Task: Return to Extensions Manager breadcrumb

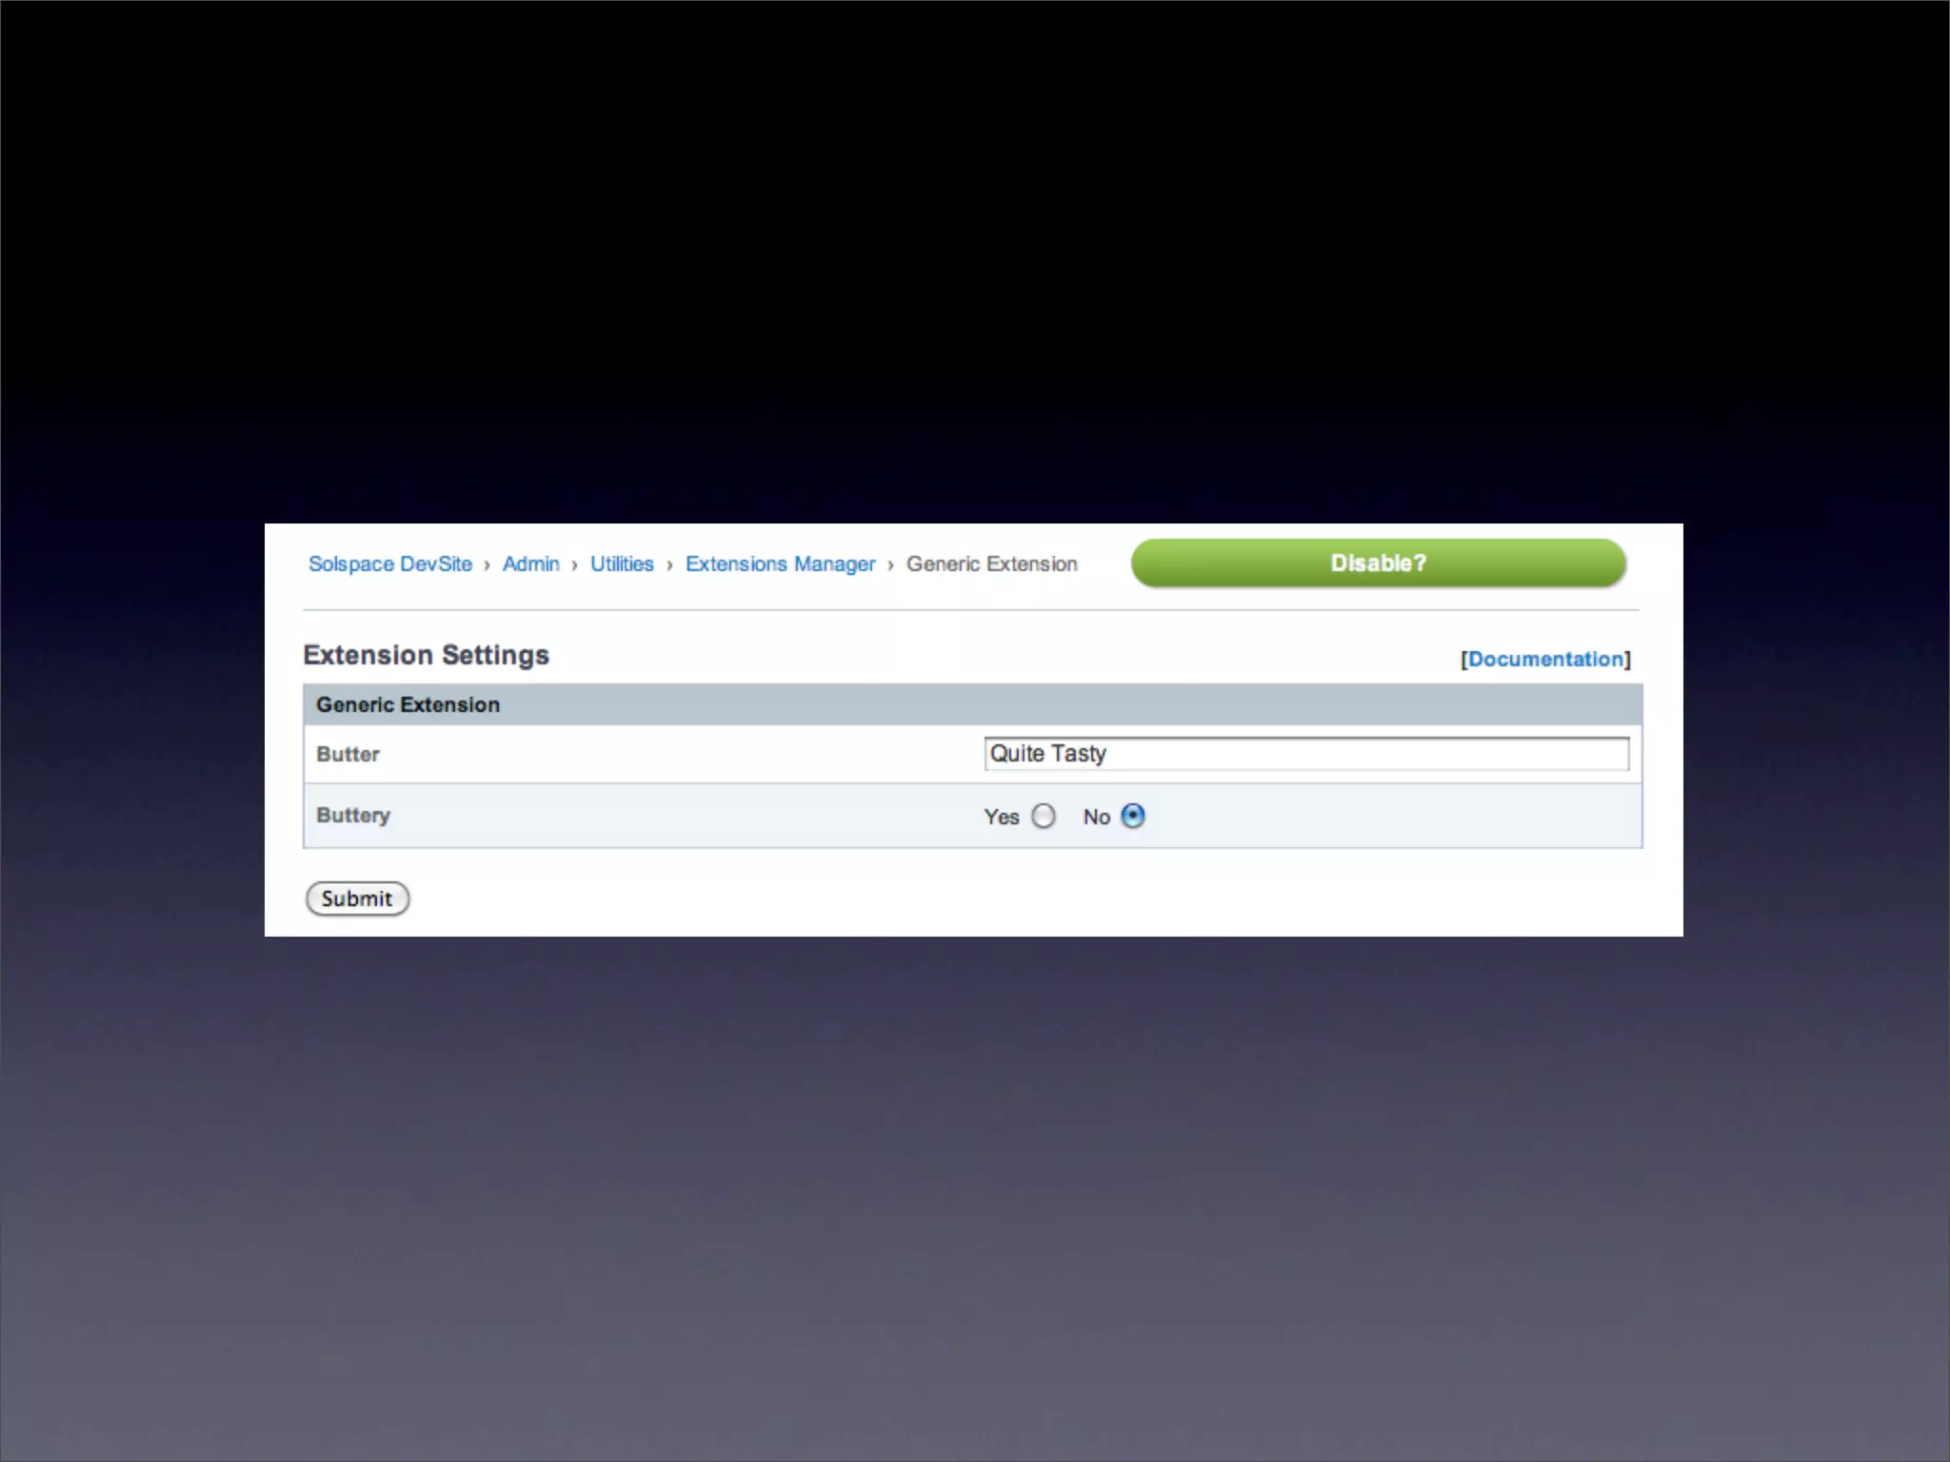Action: click(x=780, y=563)
